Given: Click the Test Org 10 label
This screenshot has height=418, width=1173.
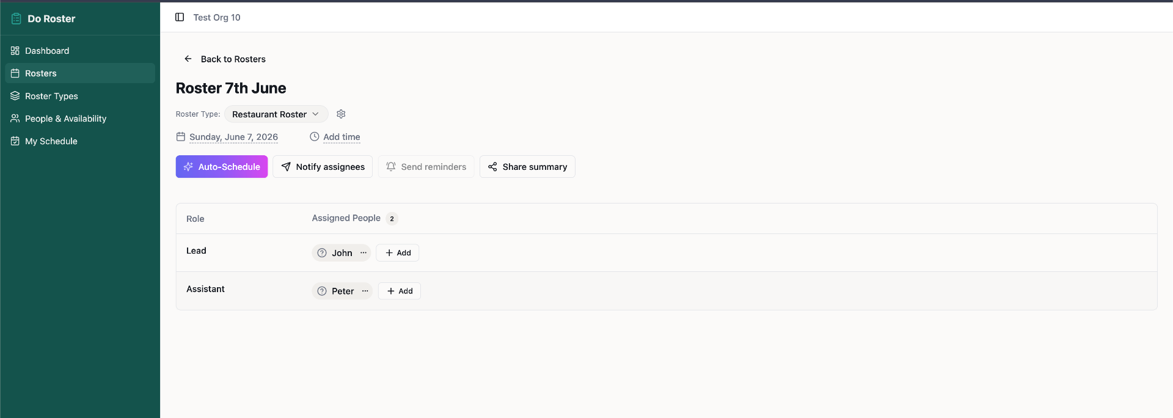Looking at the screenshot, I should click(217, 17).
